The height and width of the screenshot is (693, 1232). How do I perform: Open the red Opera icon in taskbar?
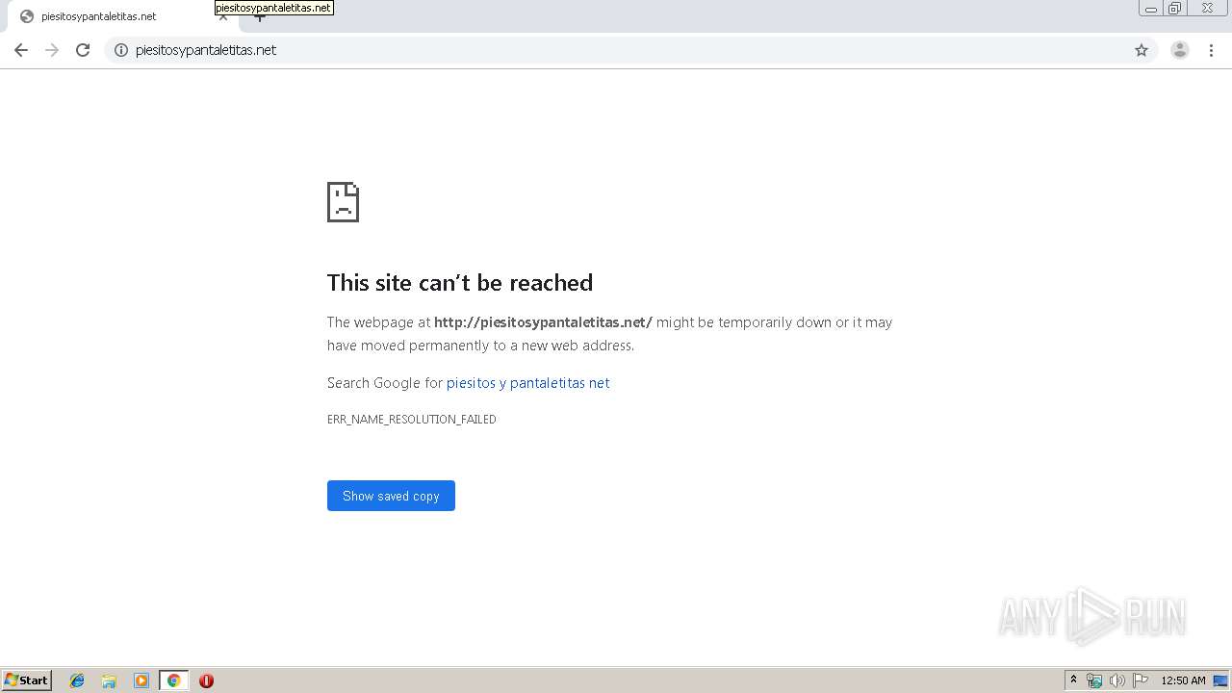[206, 680]
